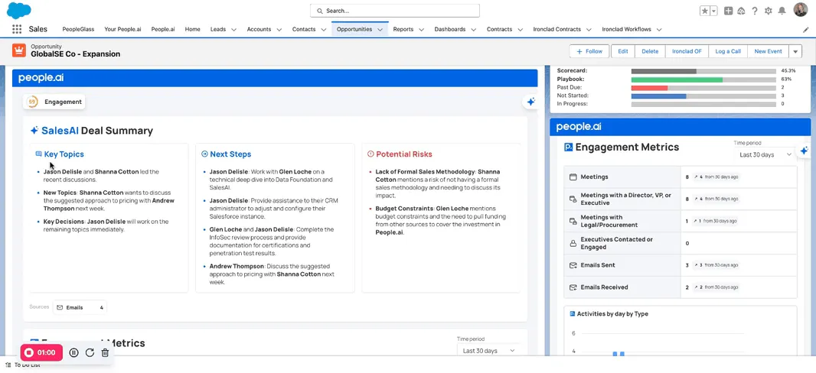Click the favorites star icon

click(x=705, y=11)
